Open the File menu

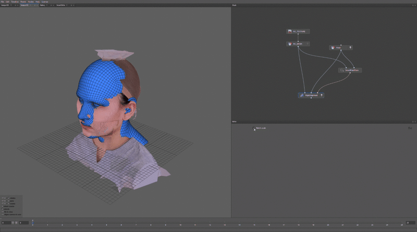pyautogui.click(x=3, y=2)
